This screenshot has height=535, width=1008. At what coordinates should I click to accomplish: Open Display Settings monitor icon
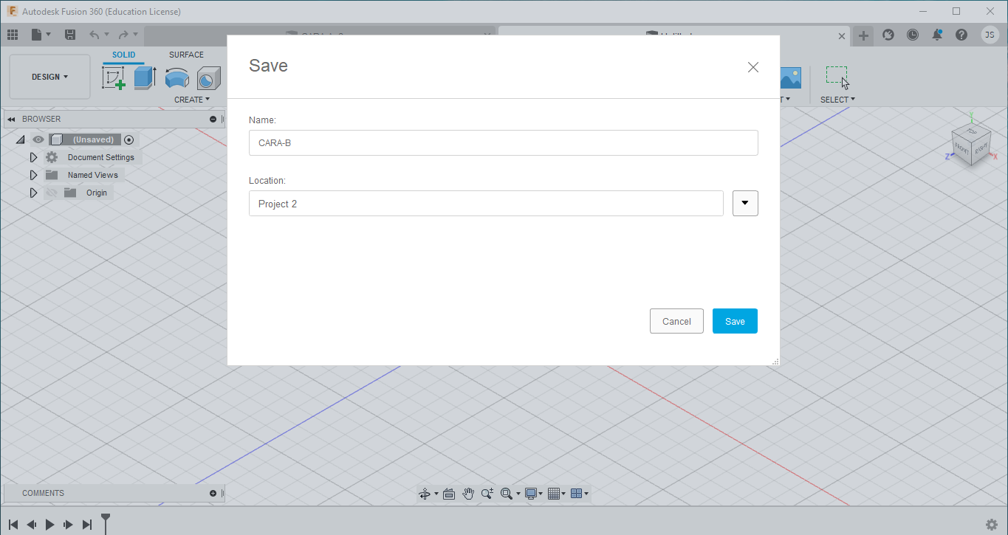[x=531, y=494]
